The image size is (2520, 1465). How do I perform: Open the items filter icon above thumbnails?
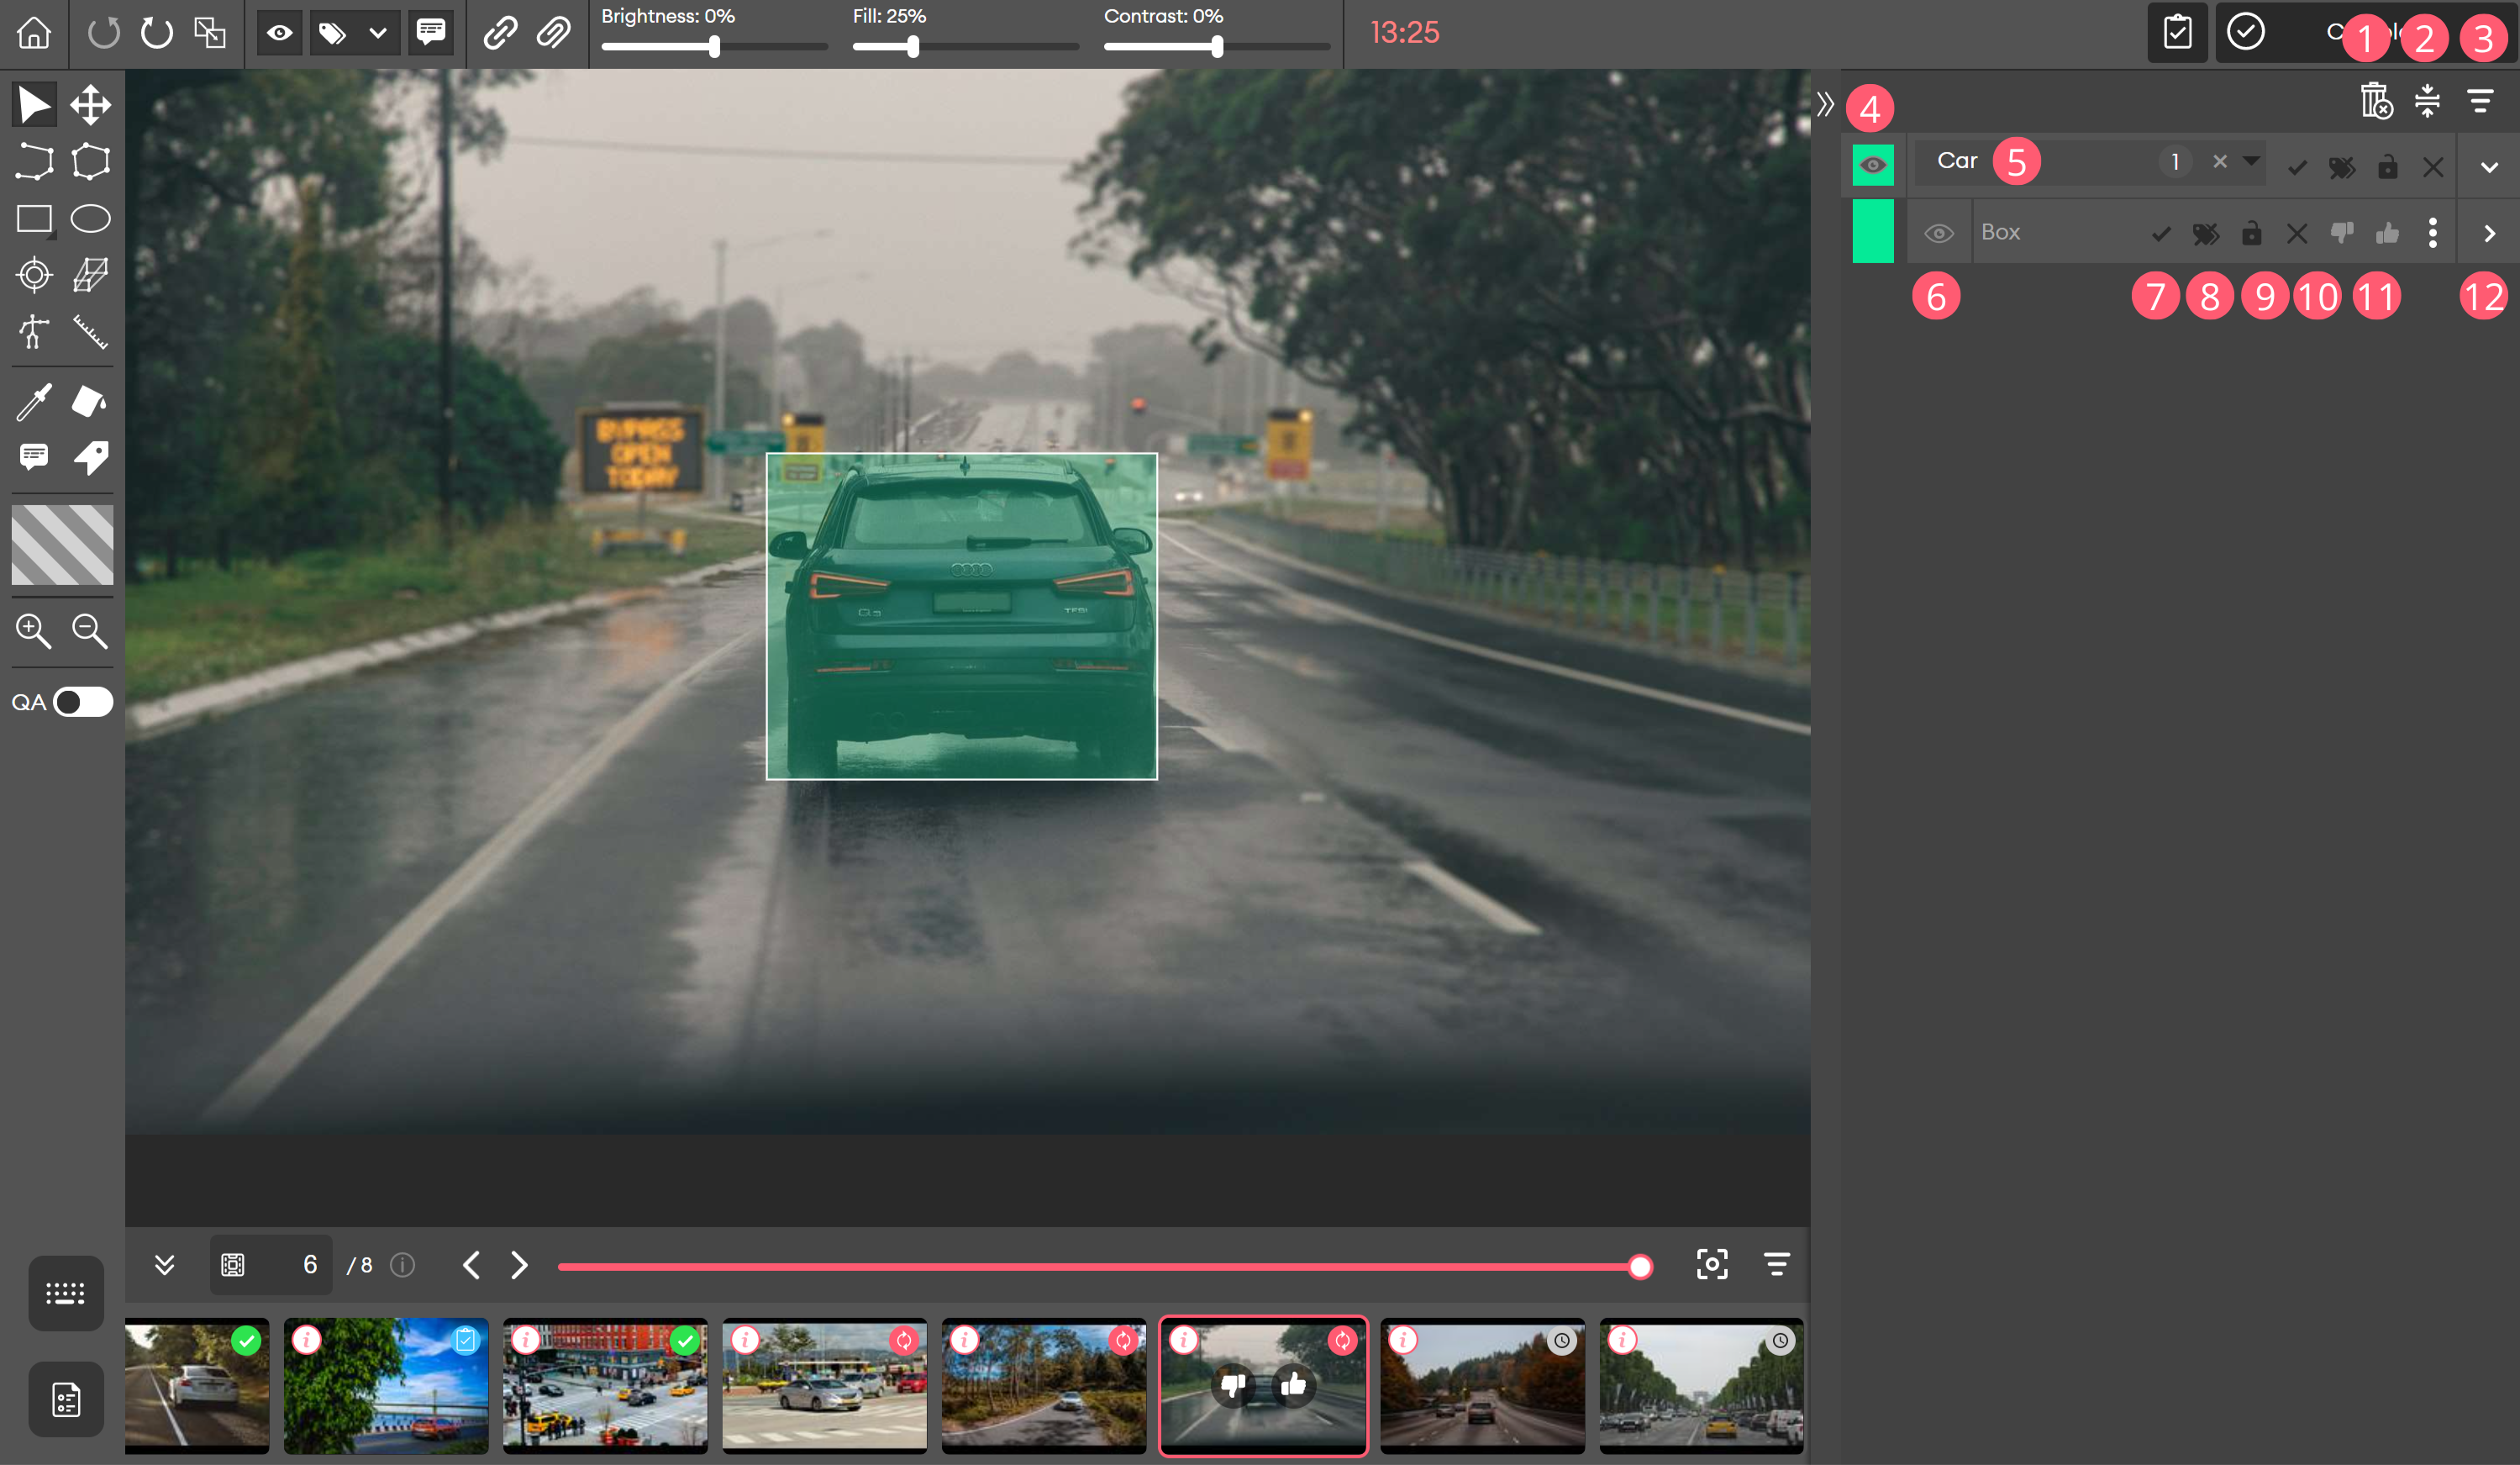(x=1776, y=1264)
